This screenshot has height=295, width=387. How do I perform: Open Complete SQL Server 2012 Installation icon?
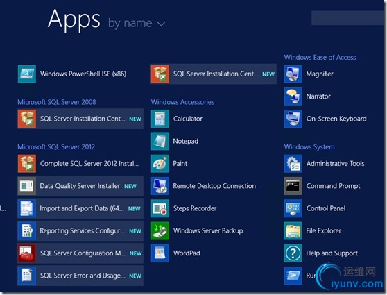pos(27,164)
